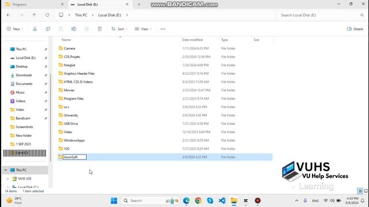This screenshot has width=369, height=207.
Task: Open Skype from the taskbar
Action: pos(210,201)
